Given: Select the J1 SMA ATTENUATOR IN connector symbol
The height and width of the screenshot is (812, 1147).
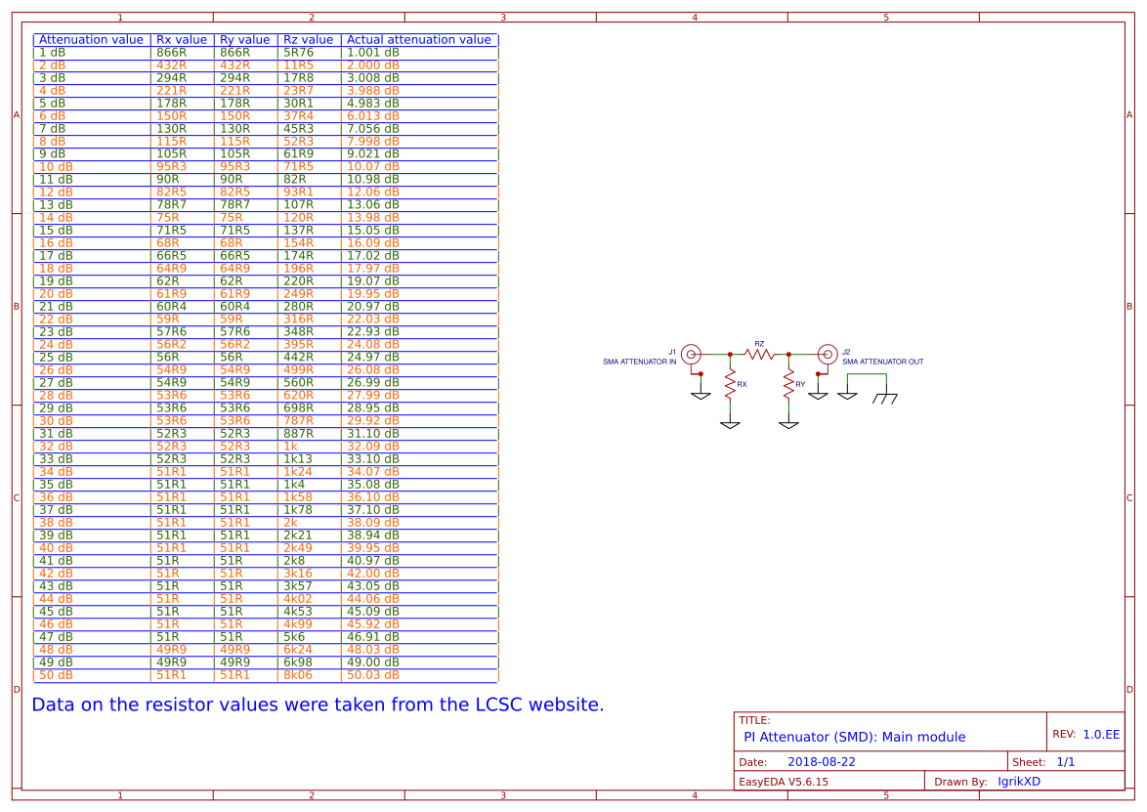Looking at the screenshot, I should coord(690,355).
